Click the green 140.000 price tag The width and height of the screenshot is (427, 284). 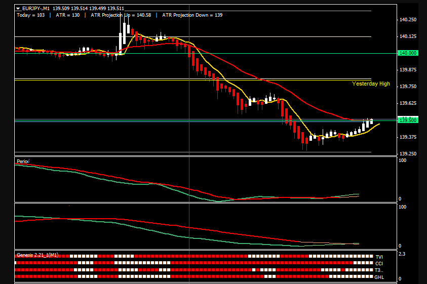(x=408, y=53)
